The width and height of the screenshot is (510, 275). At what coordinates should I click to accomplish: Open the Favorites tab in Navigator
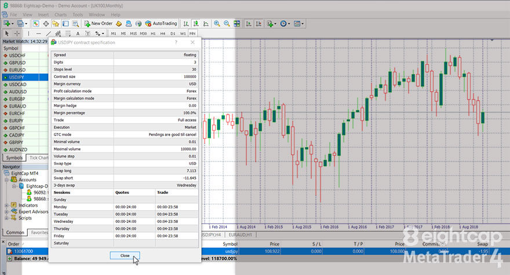coord(39,232)
